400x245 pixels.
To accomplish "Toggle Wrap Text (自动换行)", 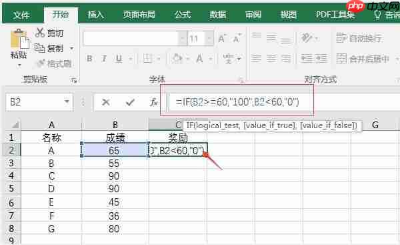I will pyautogui.click(x=359, y=38).
